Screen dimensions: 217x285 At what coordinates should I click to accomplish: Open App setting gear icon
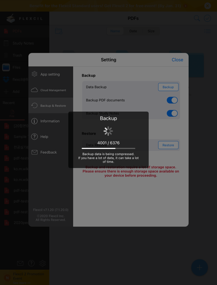pyautogui.click(x=35, y=74)
